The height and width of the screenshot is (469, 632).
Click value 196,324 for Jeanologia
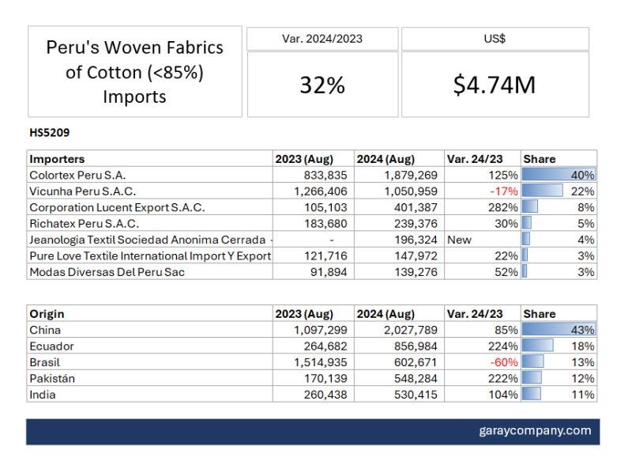pos(416,240)
